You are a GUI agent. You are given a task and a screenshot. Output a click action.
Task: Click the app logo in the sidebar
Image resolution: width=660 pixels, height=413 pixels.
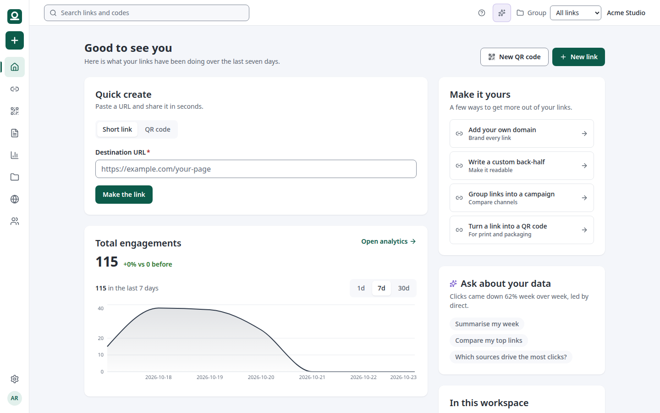tap(15, 17)
